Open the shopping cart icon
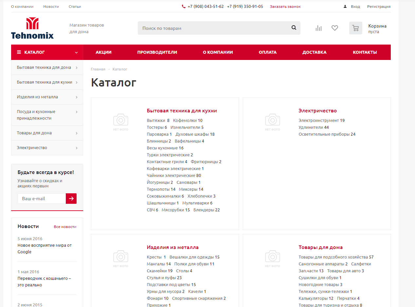The width and height of the screenshot is (415, 307). [355, 28]
